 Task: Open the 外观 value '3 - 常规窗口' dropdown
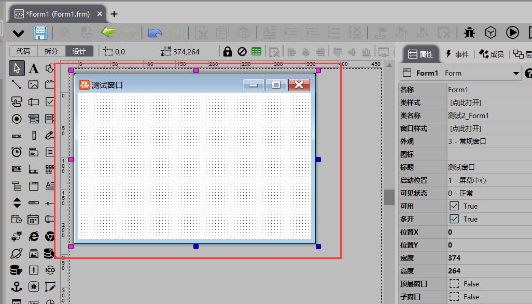tap(487, 141)
